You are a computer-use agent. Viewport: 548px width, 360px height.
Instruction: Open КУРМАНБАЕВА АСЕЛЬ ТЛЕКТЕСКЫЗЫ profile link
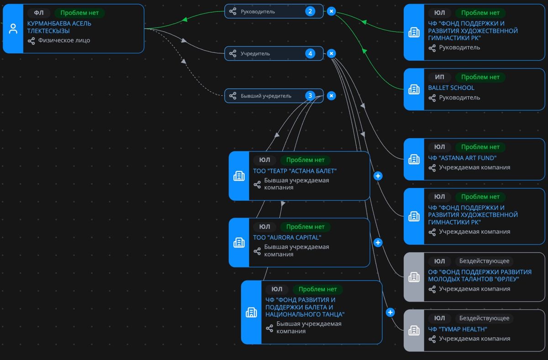[59, 27]
